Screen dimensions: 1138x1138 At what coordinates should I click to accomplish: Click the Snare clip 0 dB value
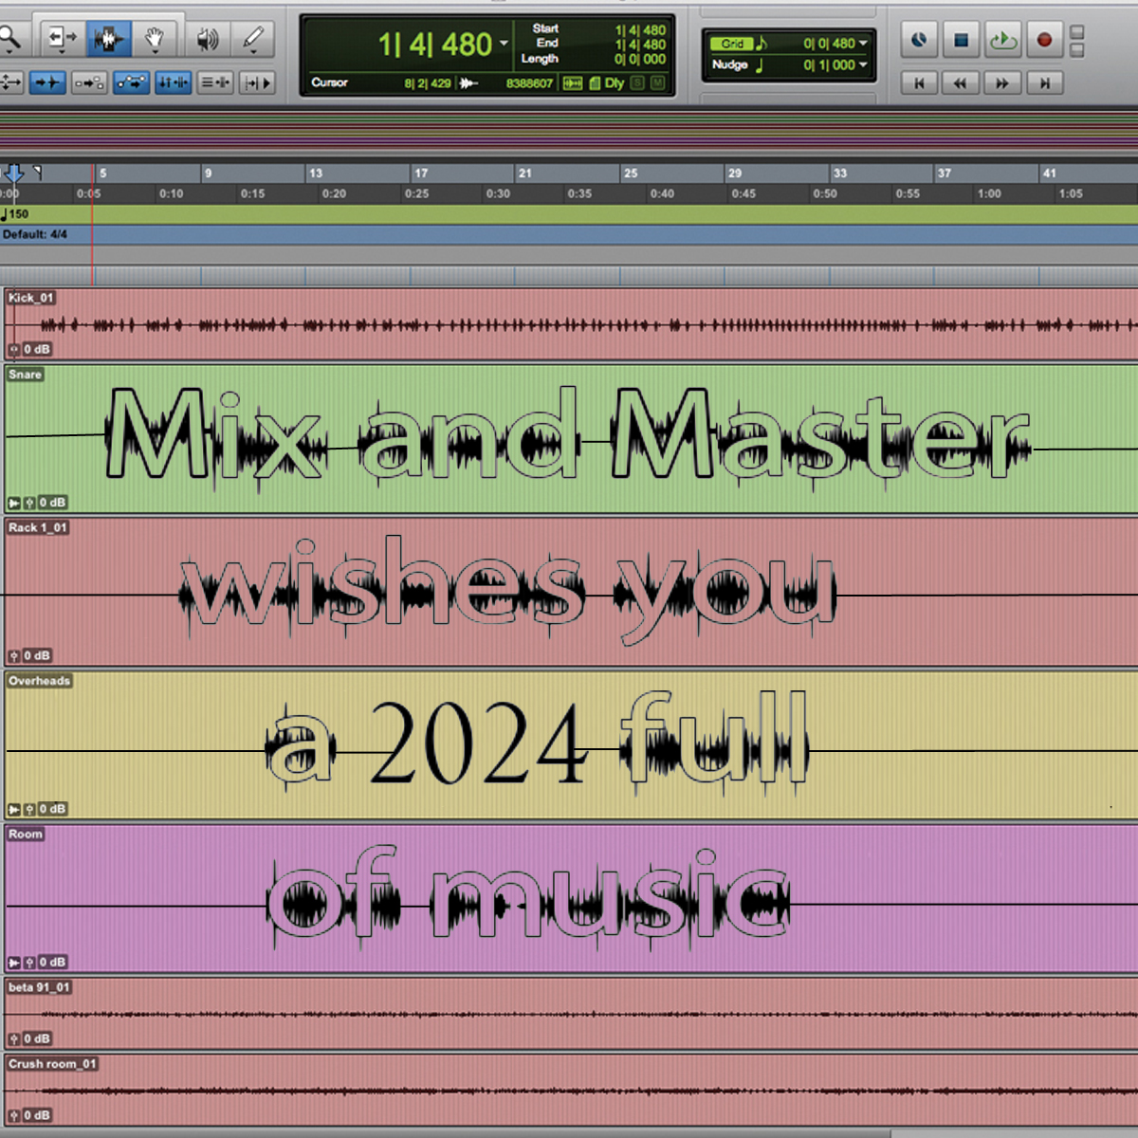[x=52, y=503]
